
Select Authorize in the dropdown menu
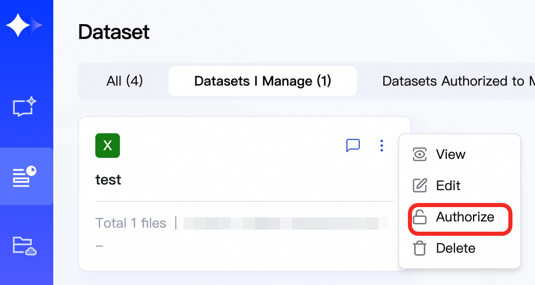[465, 217]
